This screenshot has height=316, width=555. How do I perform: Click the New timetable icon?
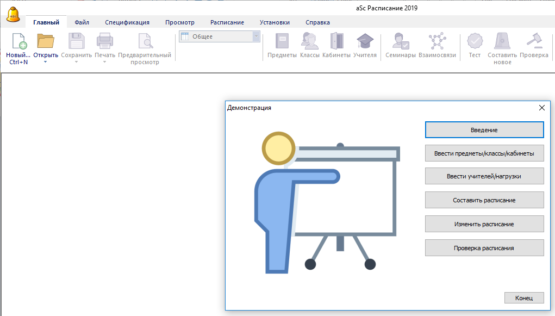coord(18,42)
